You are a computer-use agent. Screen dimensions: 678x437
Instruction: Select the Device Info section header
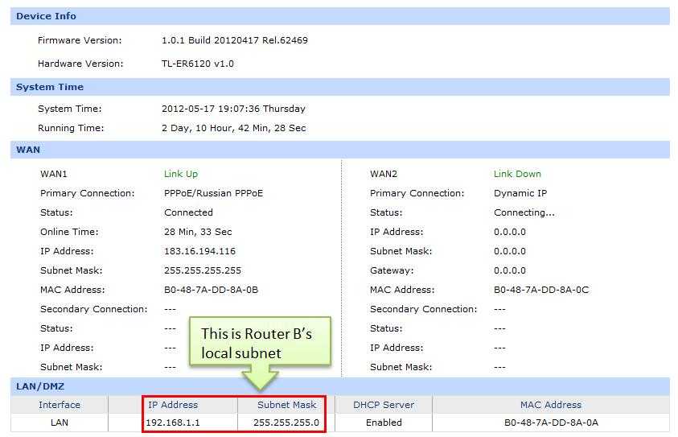click(x=340, y=16)
